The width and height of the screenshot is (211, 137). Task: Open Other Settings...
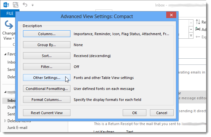point(46,77)
